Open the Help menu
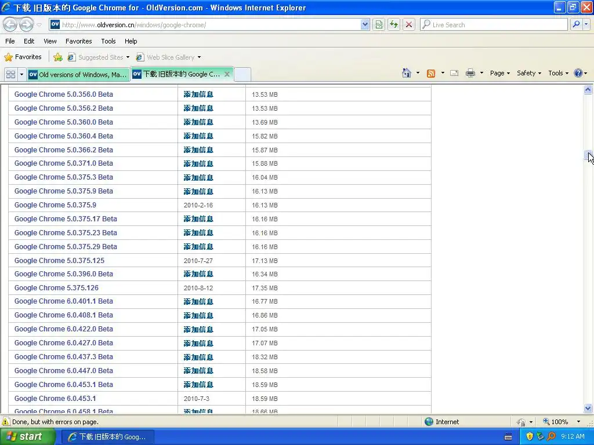Screen dimensions: 594x445 pos(131,41)
